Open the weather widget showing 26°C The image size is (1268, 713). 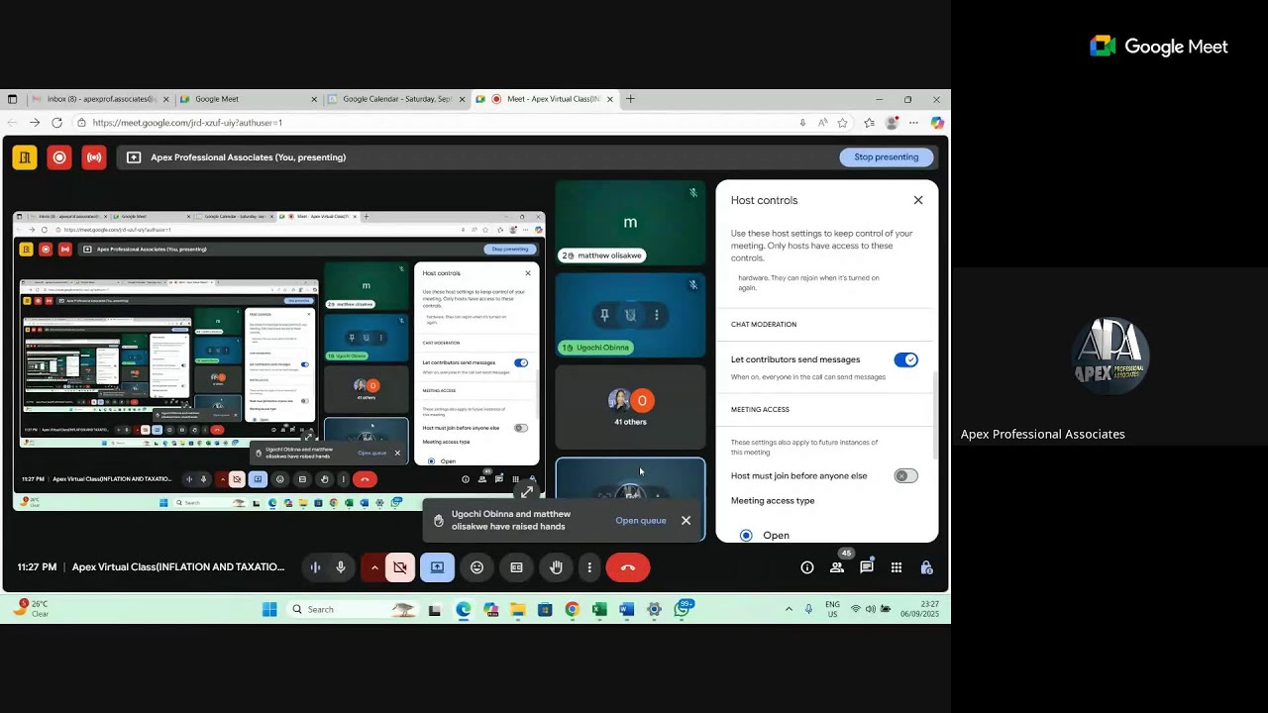click(30, 608)
